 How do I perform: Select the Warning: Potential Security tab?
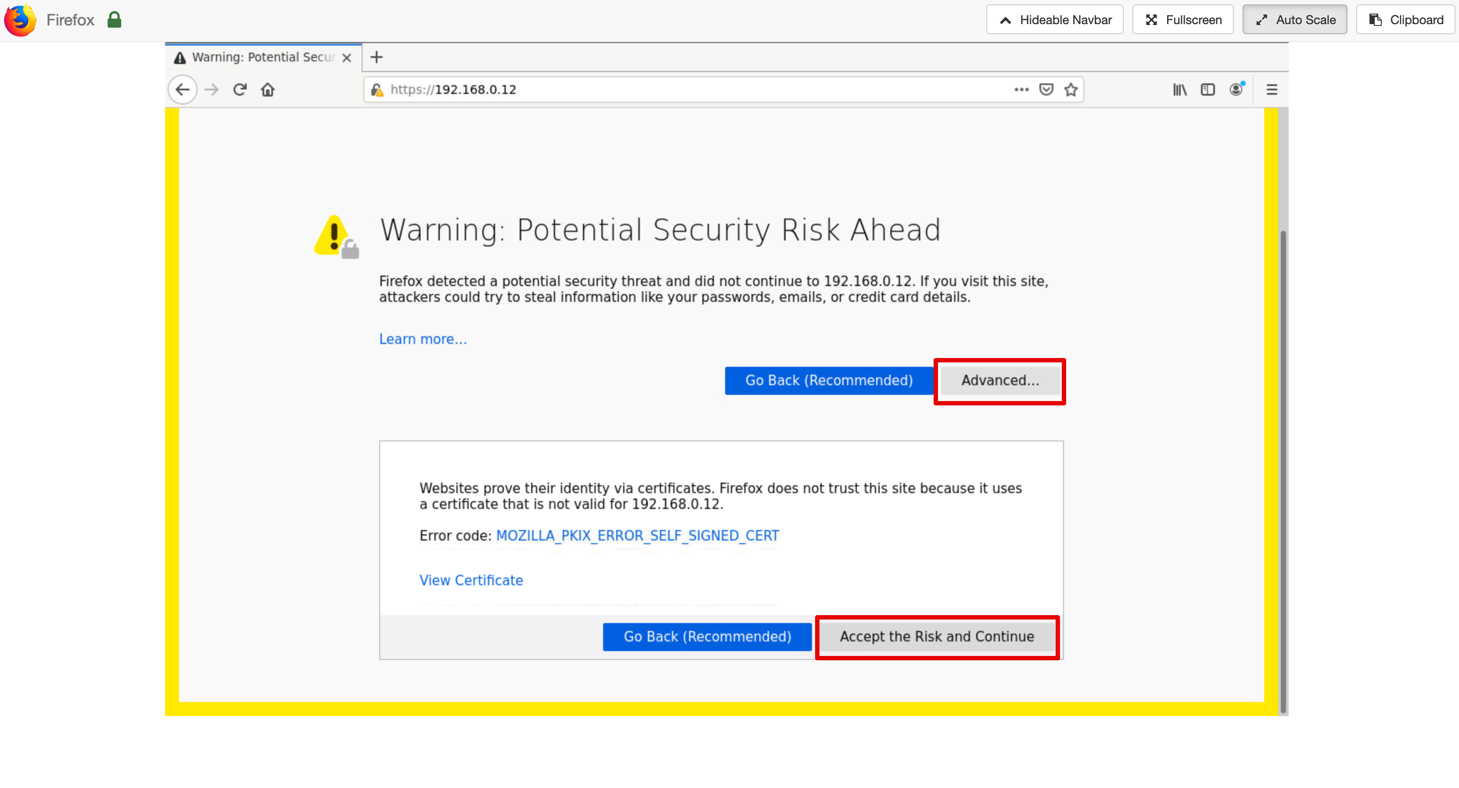(263, 57)
